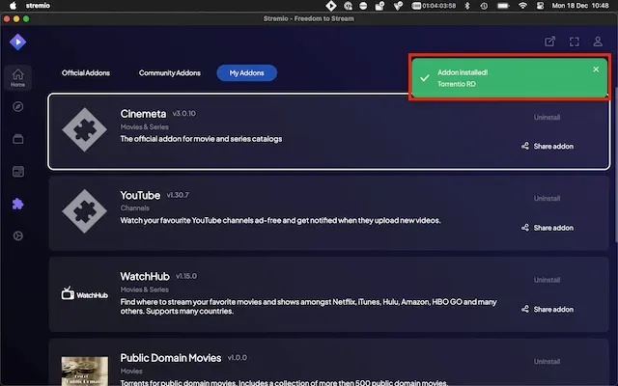Click the Cinemeta puzzle logo
Image resolution: width=618 pixels, height=386 pixels.
84,129
